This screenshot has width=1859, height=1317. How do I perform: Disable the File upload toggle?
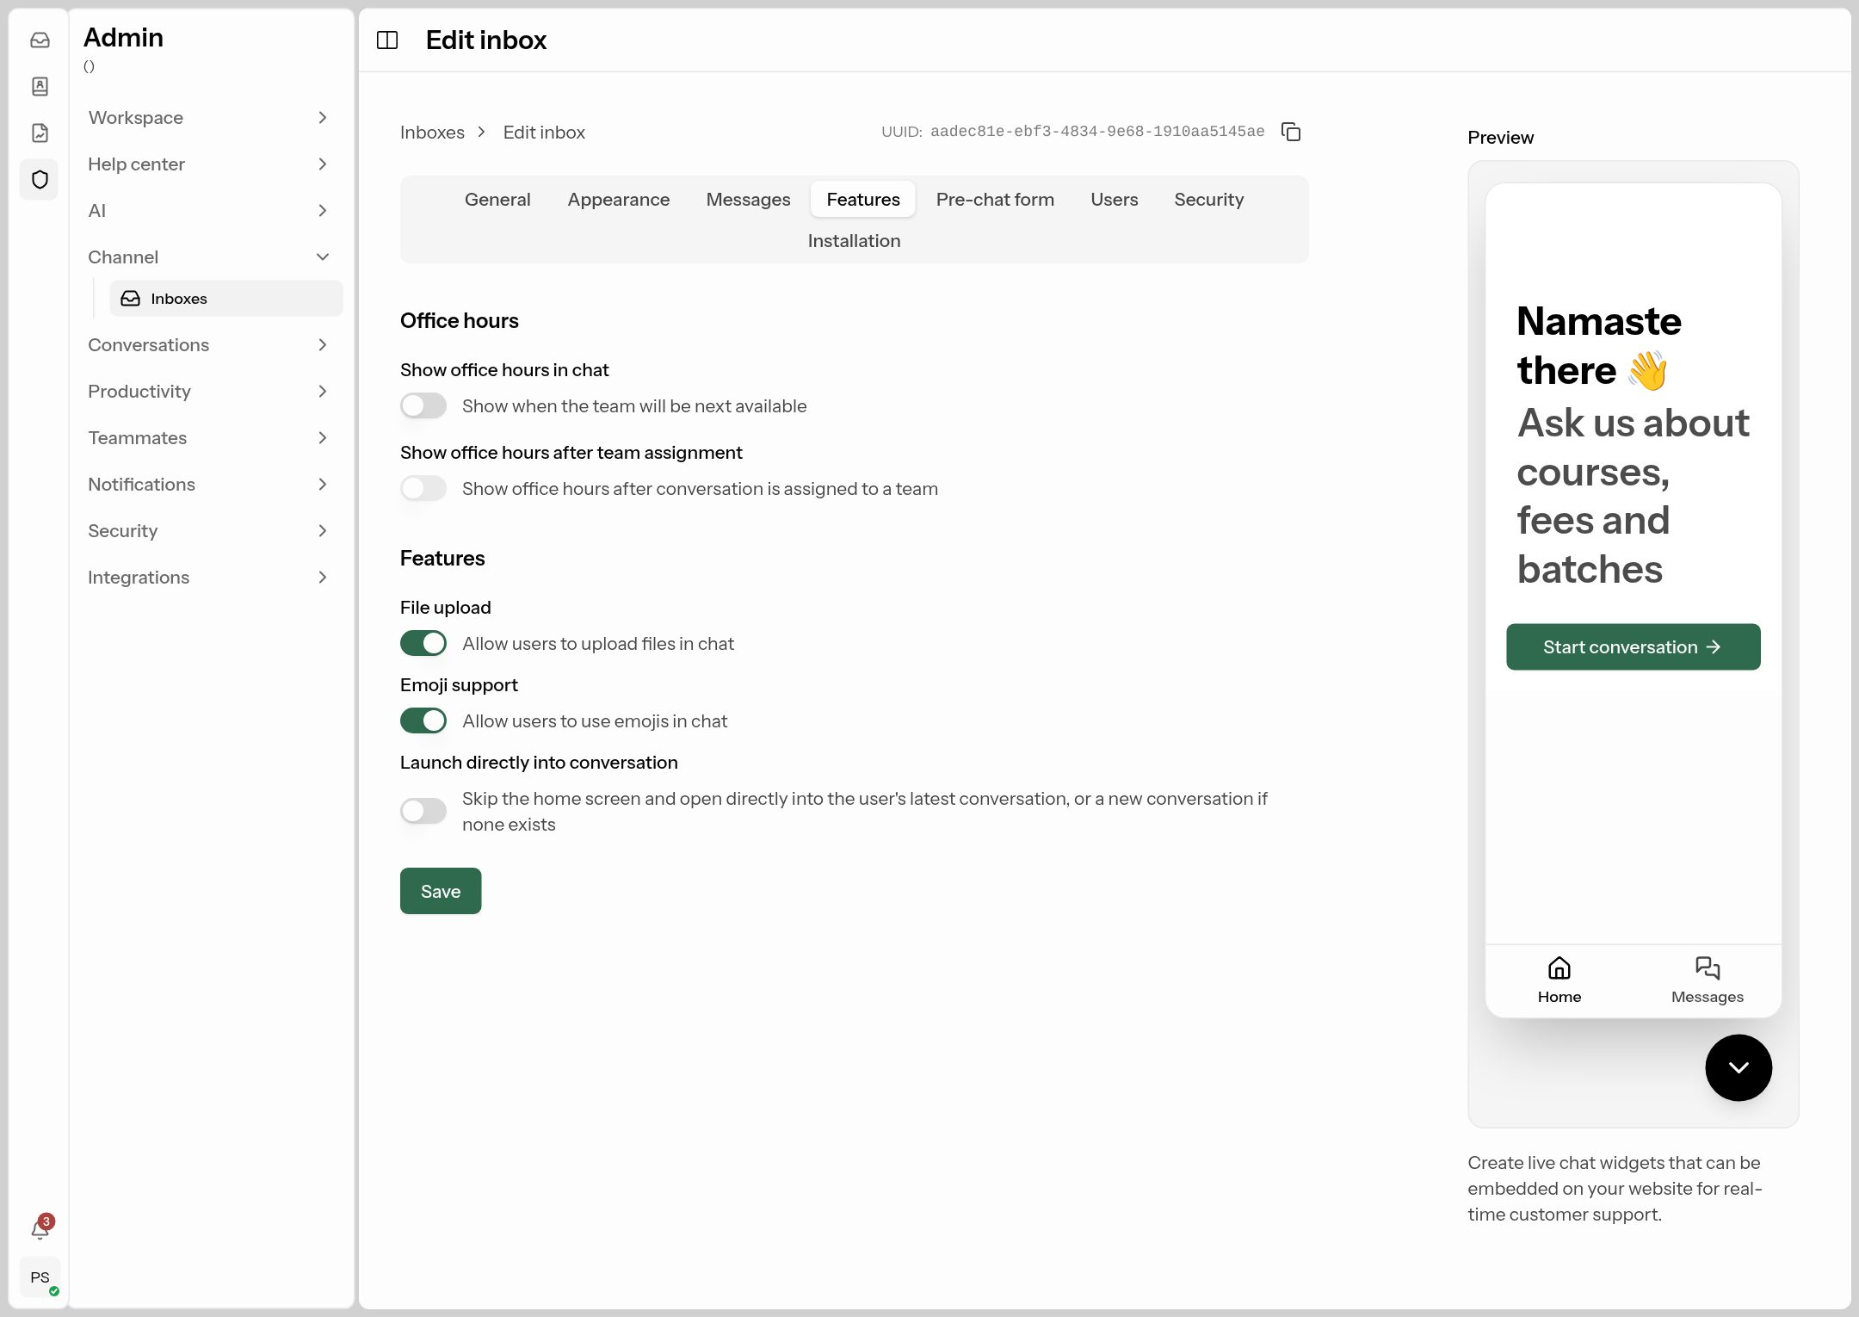[x=423, y=643]
